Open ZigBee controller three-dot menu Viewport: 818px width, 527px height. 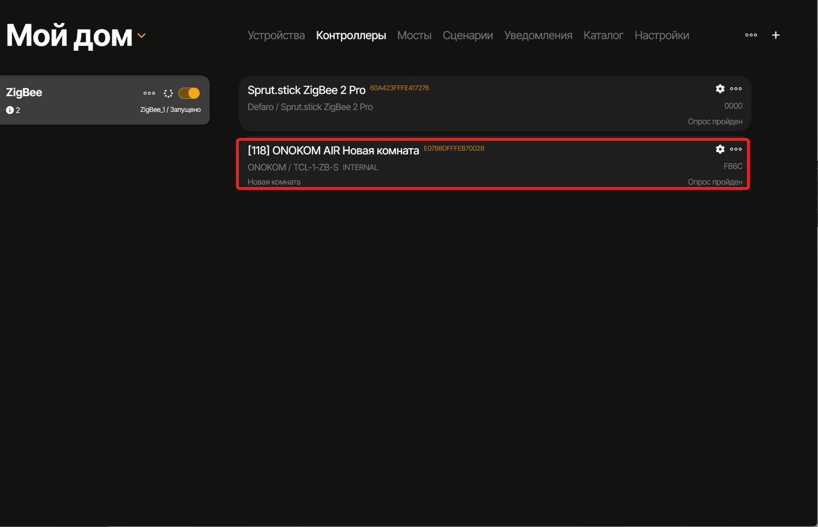(x=149, y=93)
